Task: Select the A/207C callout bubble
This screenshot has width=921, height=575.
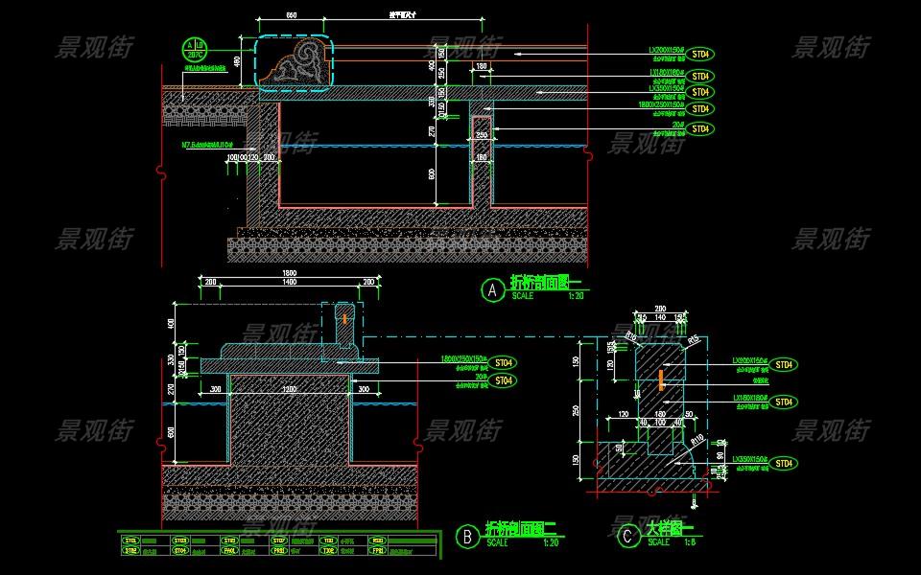Action: click(x=196, y=50)
